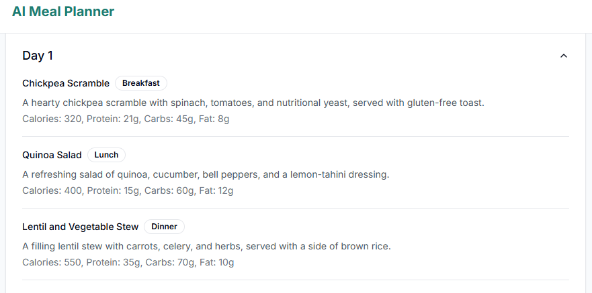
Task: Click divider line below Chickpea Scramble entry
Action: pyautogui.click(x=296, y=137)
